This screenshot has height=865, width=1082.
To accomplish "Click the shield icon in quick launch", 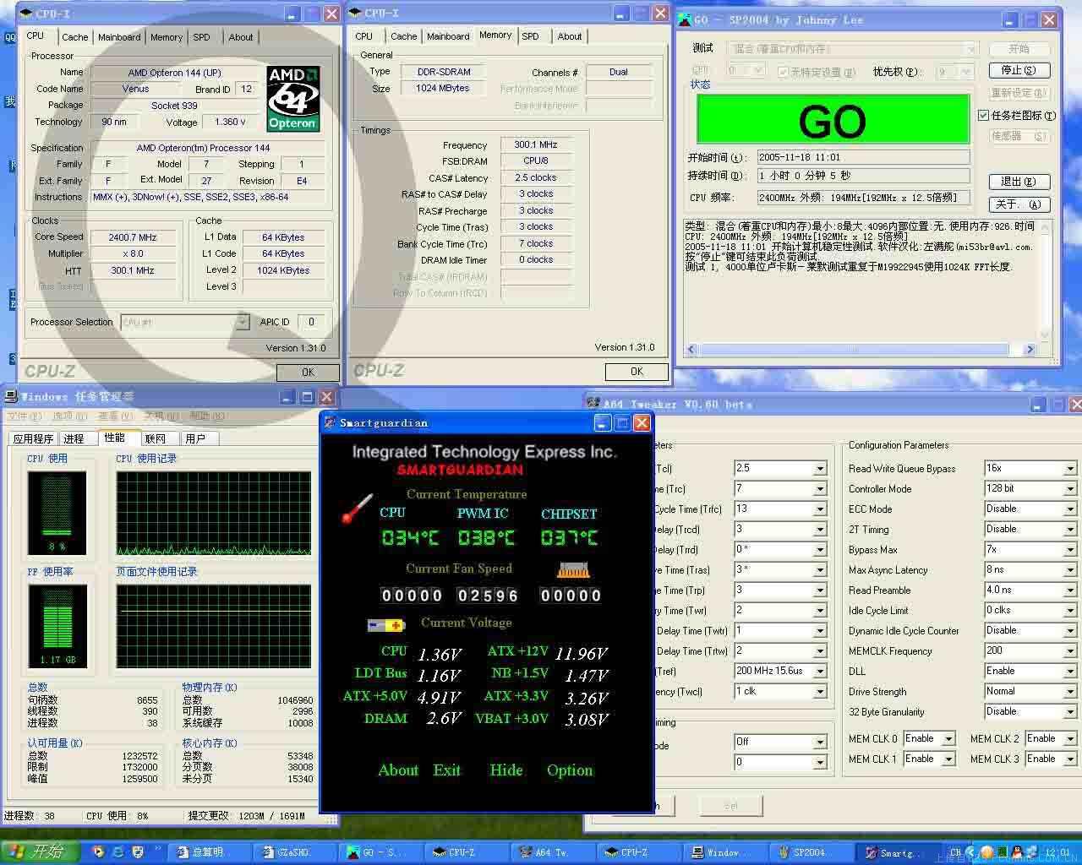I will pyautogui.click(x=138, y=852).
